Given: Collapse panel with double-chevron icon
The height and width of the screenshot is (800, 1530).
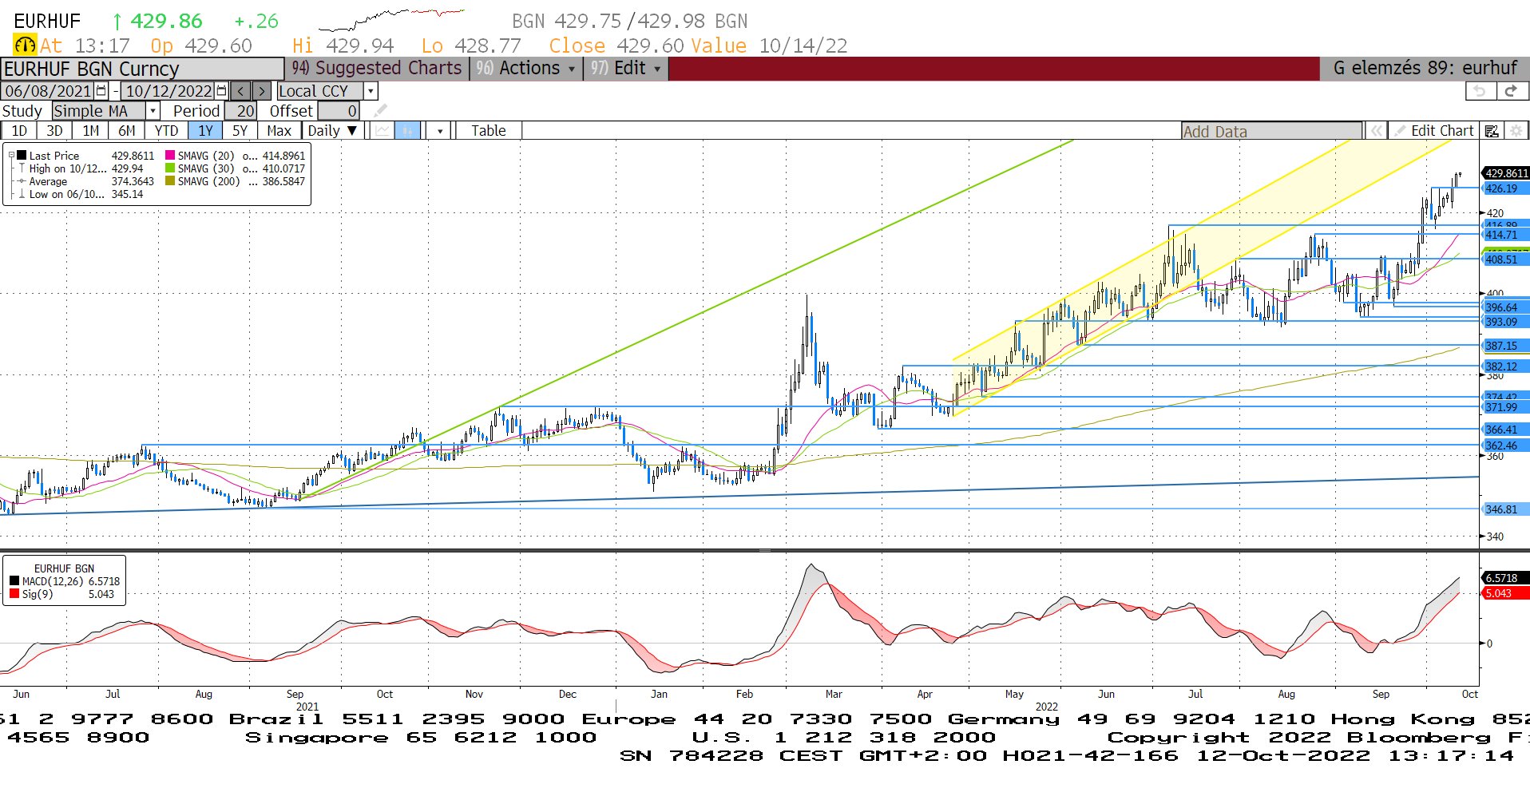Looking at the screenshot, I should click(1377, 131).
